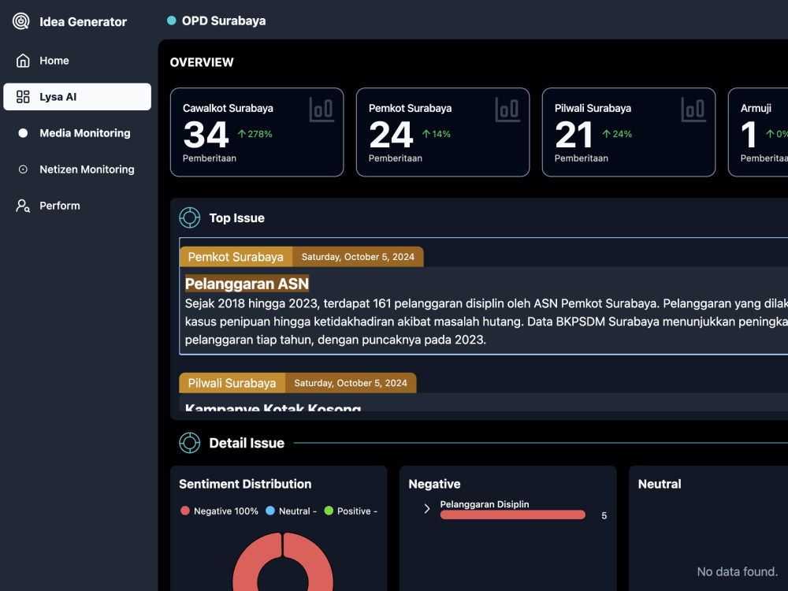Click Pemberitaan label under 34
Image resolution: width=788 pixels, height=591 pixels.
pos(210,158)
